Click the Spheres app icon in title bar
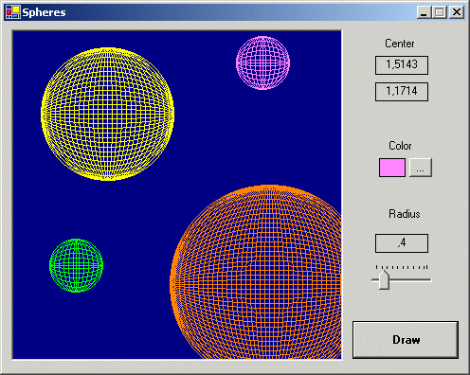The width and height of the screenshot is (470, 375). click(x=13, y=12)
